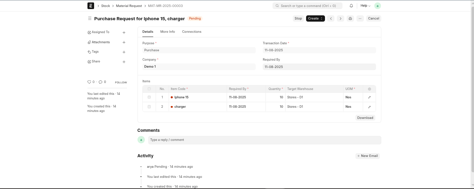This screenshot has height=189, width=474.
Task: Edit the Iphone 15 row pencil icon
Action: [369, 97]
